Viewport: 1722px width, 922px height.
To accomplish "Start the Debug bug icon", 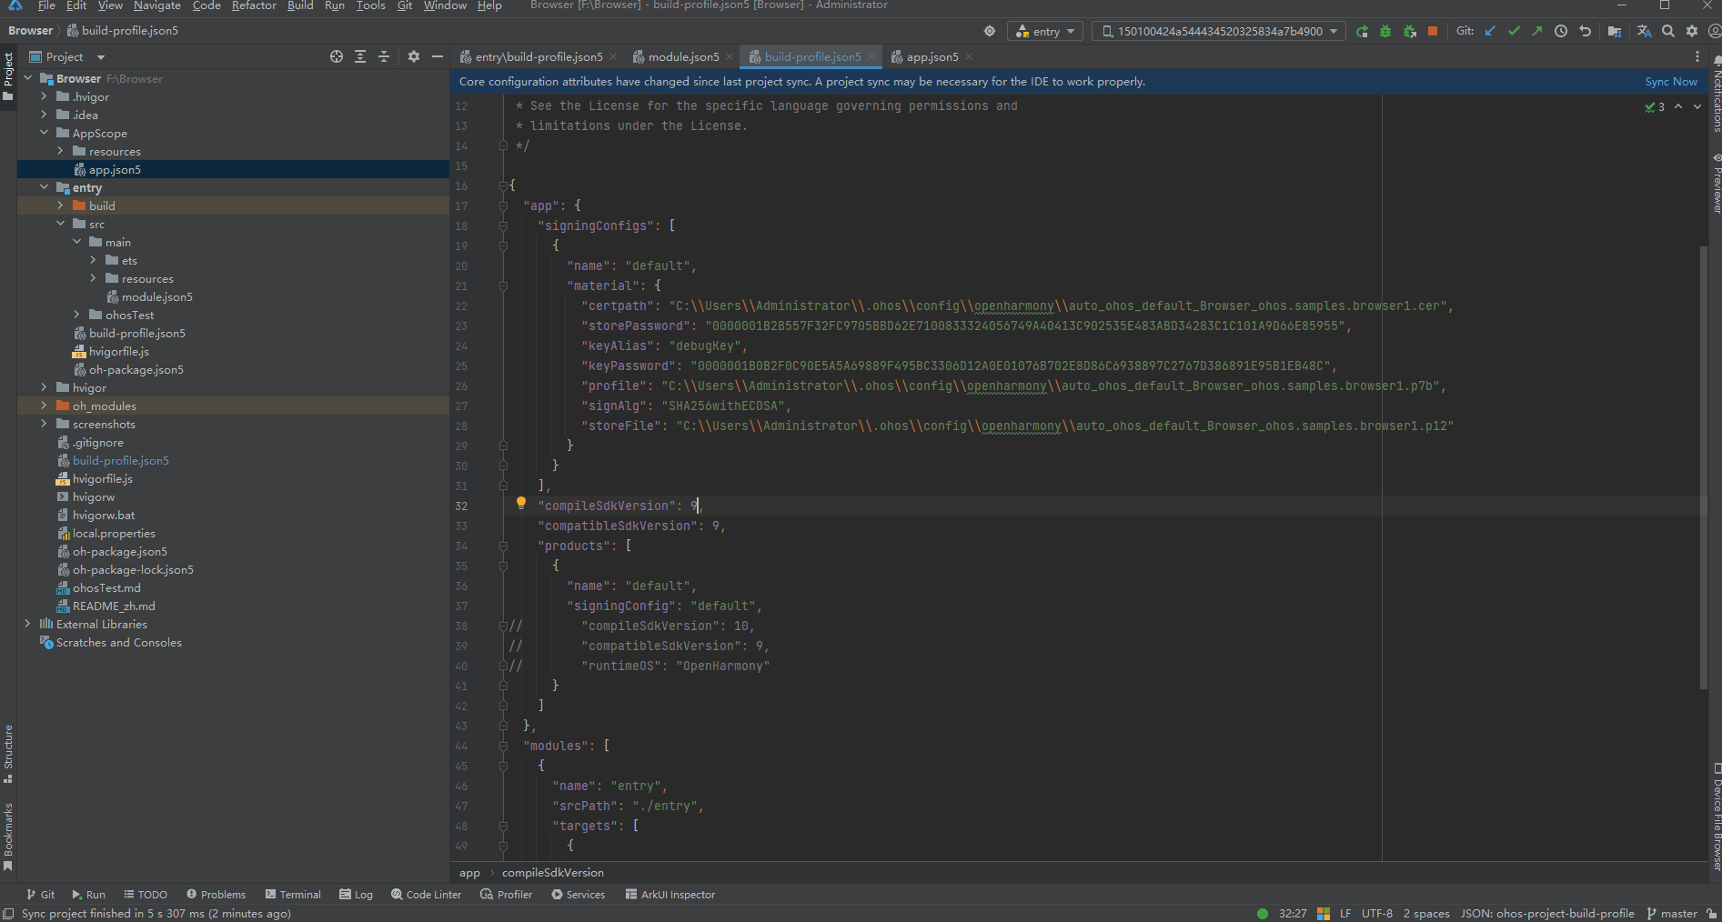I will pos(1385,32).
